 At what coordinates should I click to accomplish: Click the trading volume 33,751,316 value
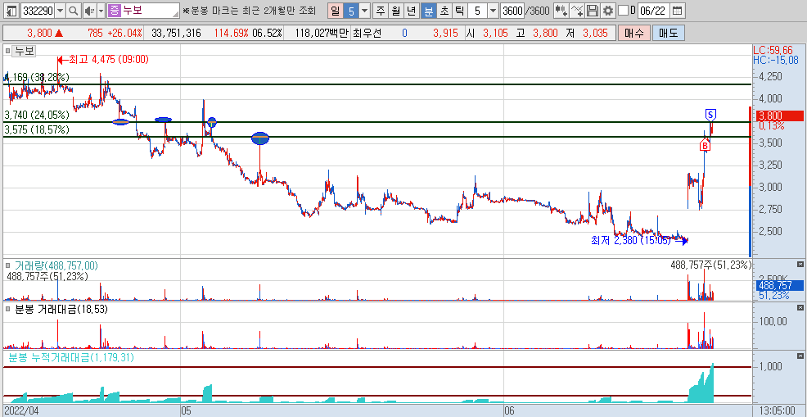coord(177,34)
